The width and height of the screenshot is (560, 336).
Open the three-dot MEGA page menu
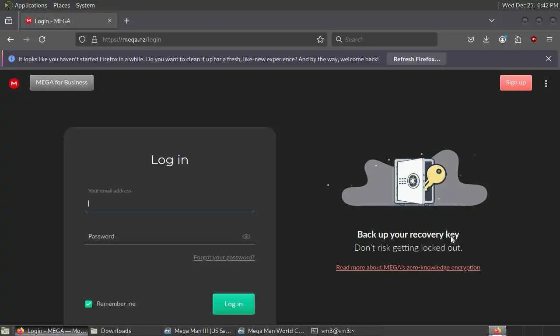pyautogui.click(x=546, y=83)
